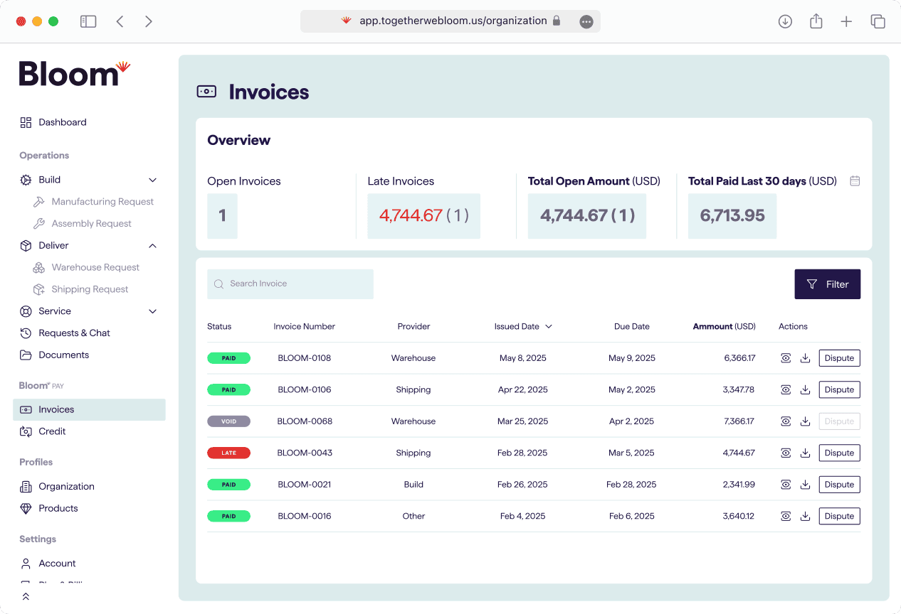Click the Bloom logo
This screenshot has height=614, width=901.
(75, 74)
